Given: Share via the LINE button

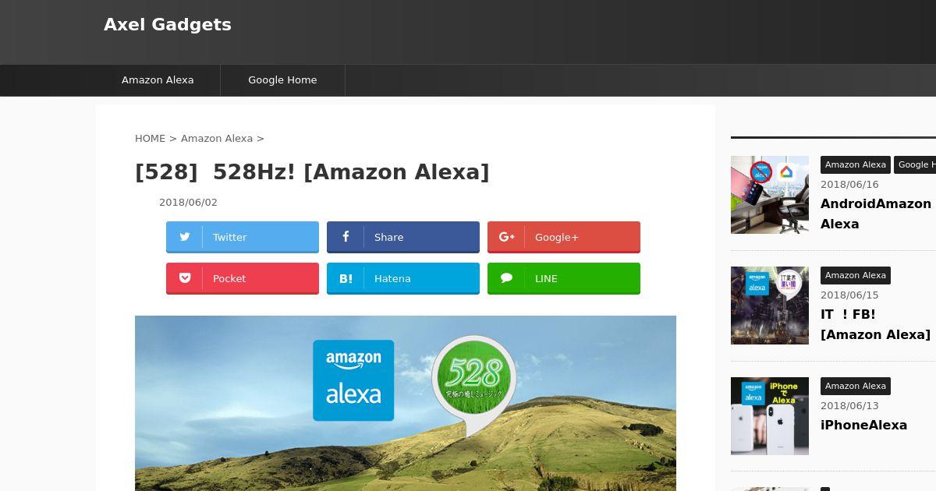Looking at the screenshot, I should tap(564, 278).
